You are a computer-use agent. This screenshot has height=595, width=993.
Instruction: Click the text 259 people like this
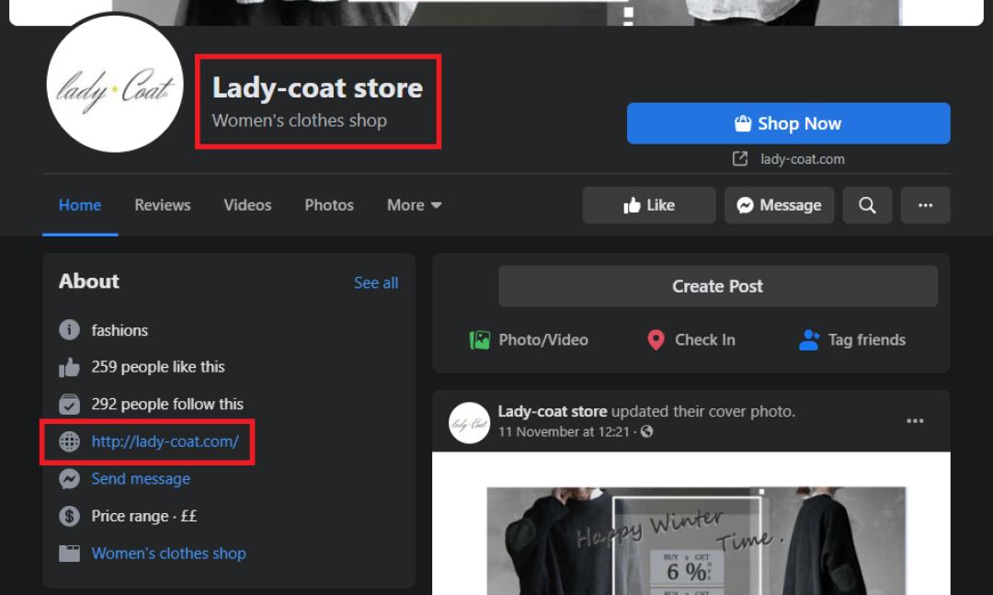click(x=158, y=367)
